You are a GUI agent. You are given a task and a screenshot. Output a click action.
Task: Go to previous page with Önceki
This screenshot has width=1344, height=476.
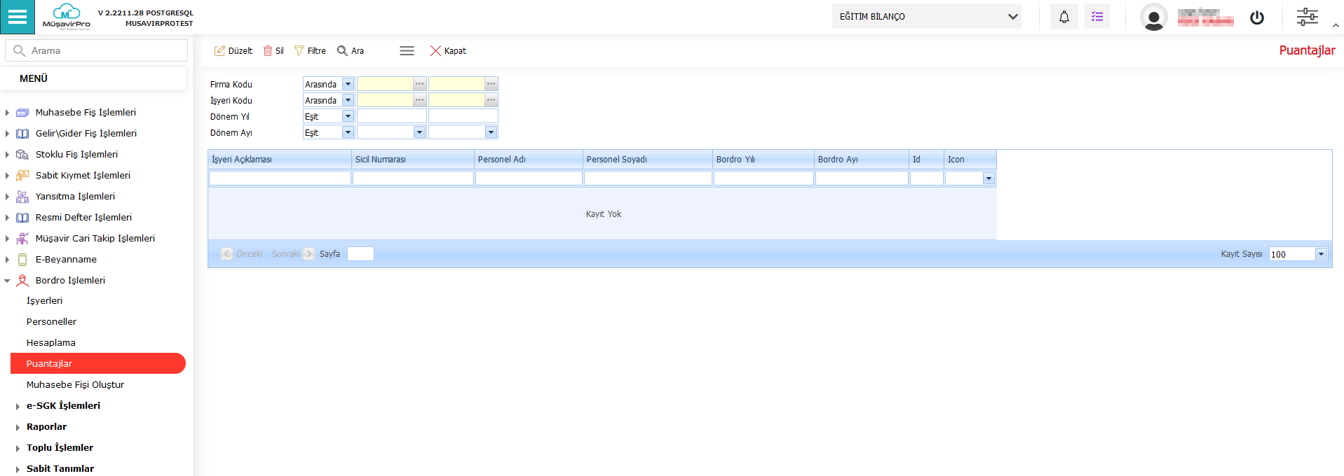242,253
